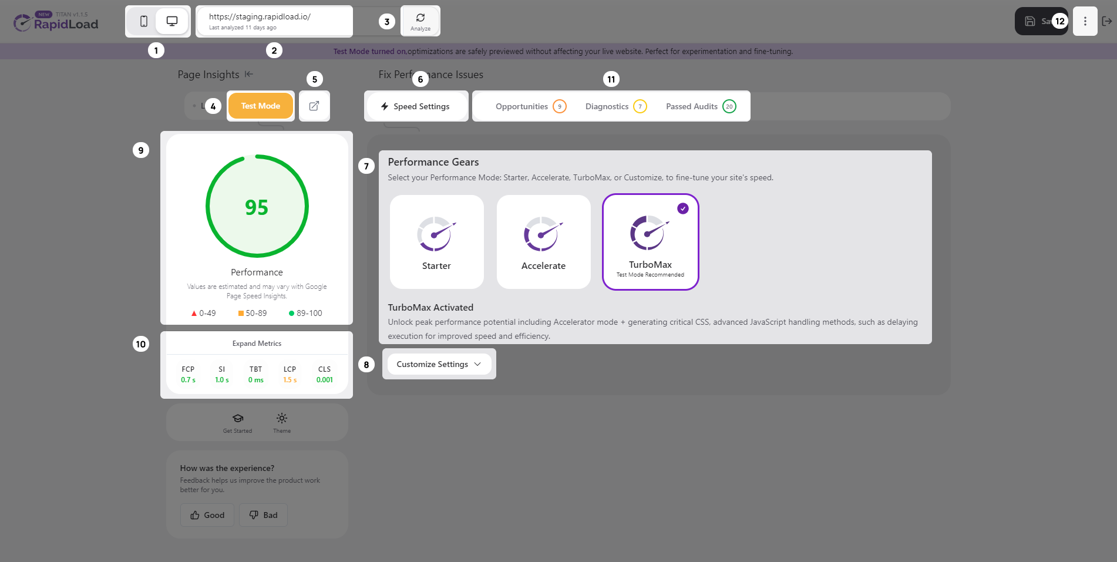The height and width of the screenshot is (562, 1117).
Task: Select the Accelerate performance gear
Action: (x=543, y=242)
